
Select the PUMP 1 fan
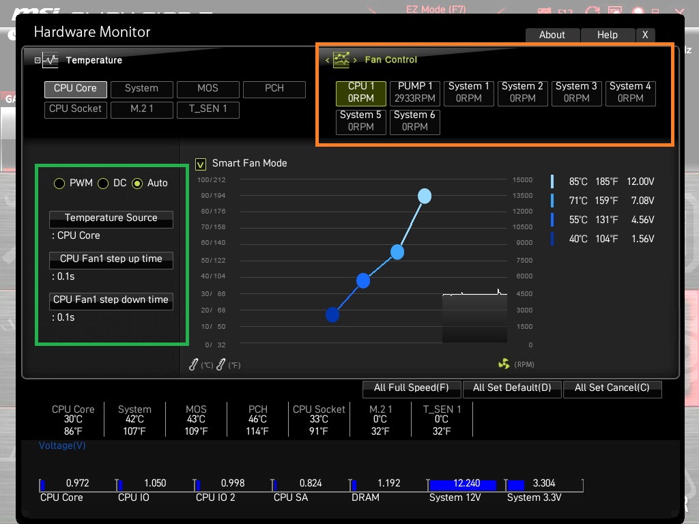(x=414, y=93)
